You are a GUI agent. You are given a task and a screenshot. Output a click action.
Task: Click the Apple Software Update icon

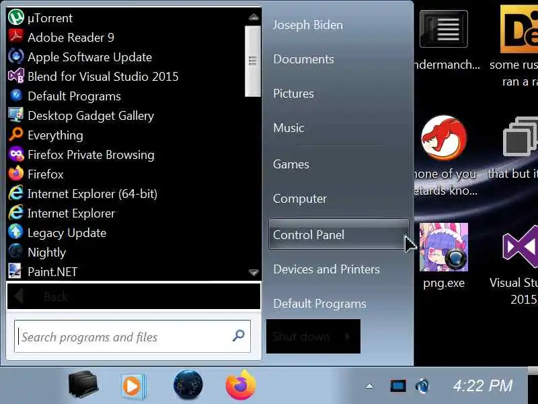point(15,56)
